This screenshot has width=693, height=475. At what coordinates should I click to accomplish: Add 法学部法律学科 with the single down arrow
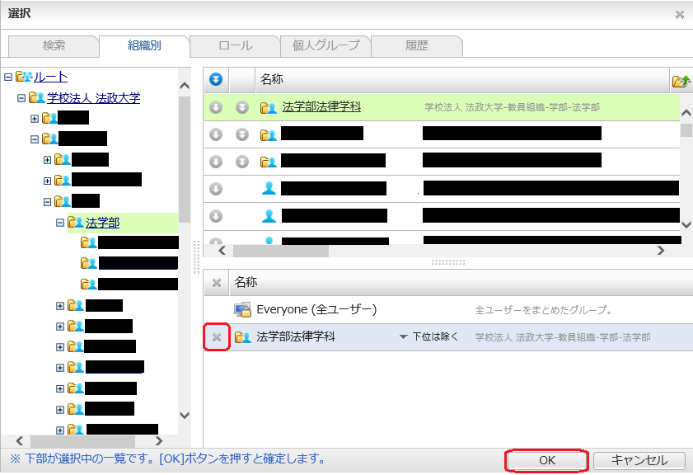point(216,107)
